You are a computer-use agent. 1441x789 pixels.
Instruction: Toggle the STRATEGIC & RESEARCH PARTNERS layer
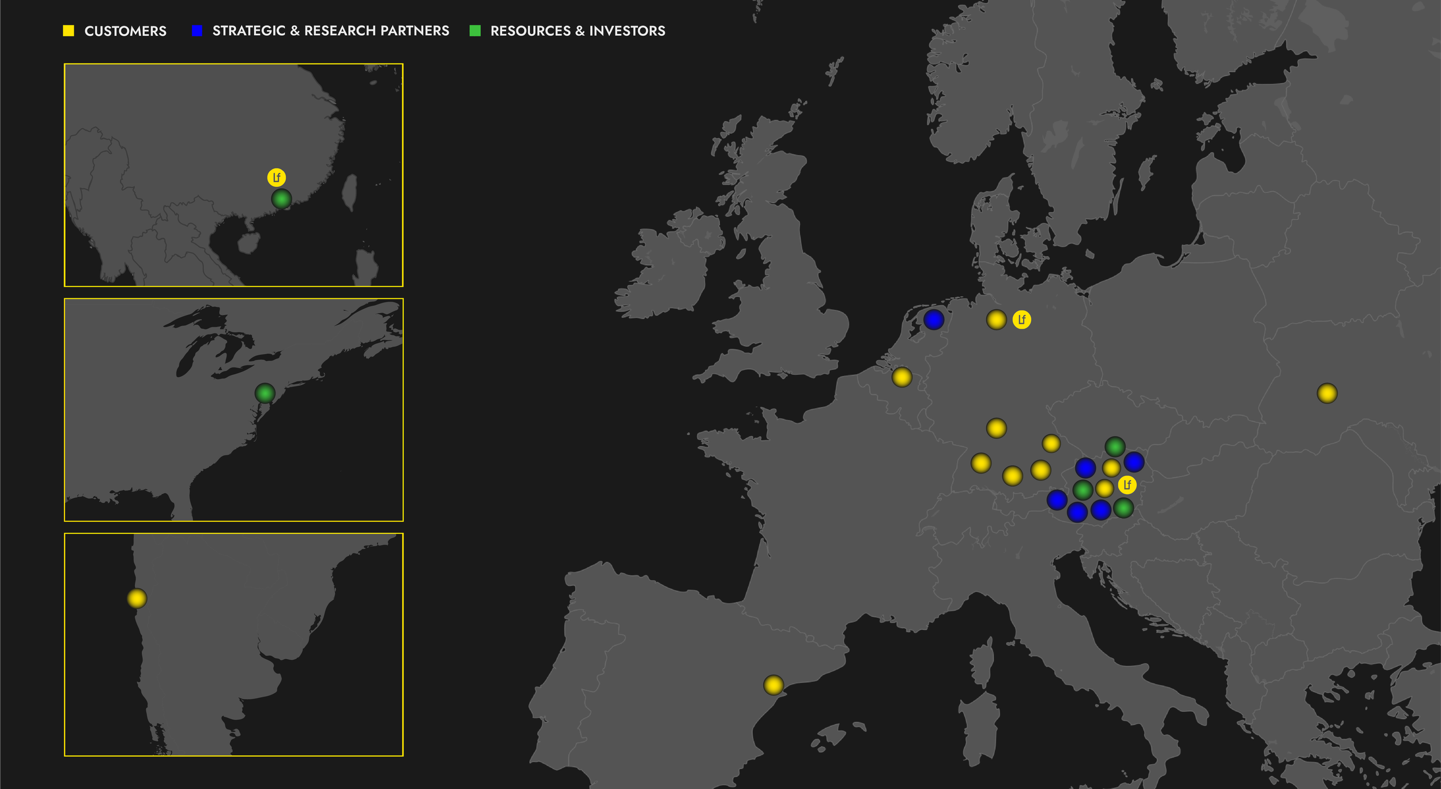197,31
